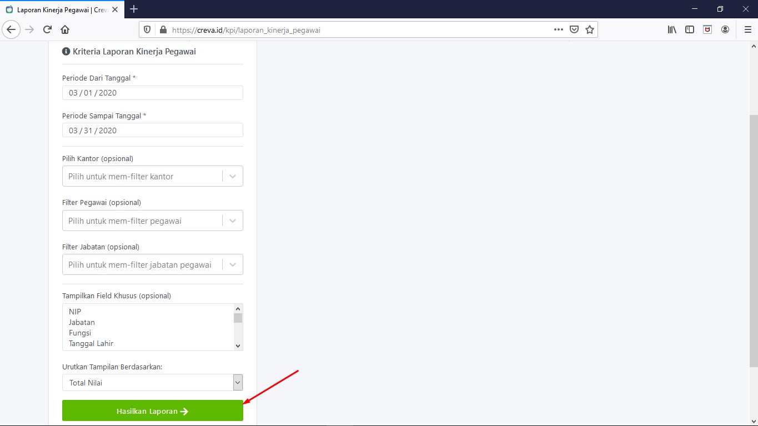Click the page vertical scrollbar thumb
Viewport: 758px width, 426px height.
point(754,240)
